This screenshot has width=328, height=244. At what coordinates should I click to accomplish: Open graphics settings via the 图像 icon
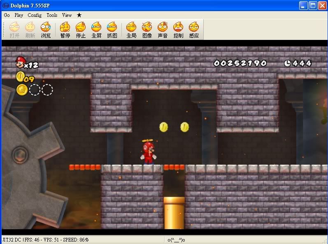pyautogui.click(x=147, y=30)
